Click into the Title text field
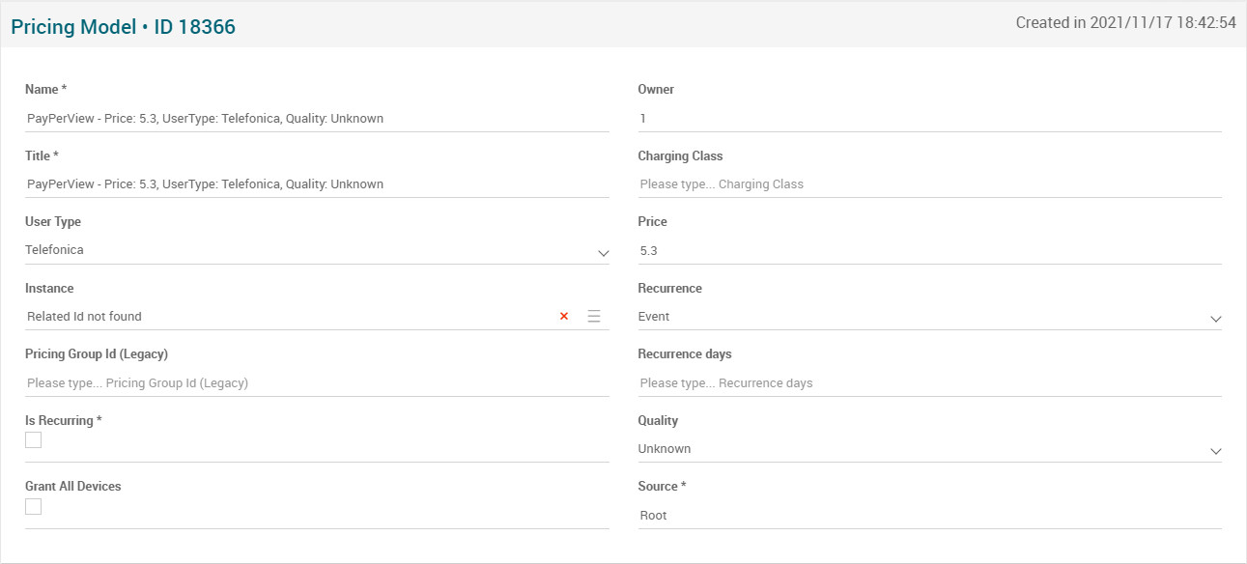Screen dimensions: 1247x564 click(x=316, y=184)
